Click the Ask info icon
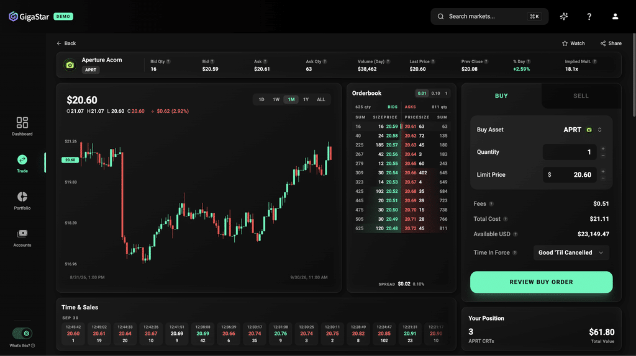The image size is (636, 356). 265,61
